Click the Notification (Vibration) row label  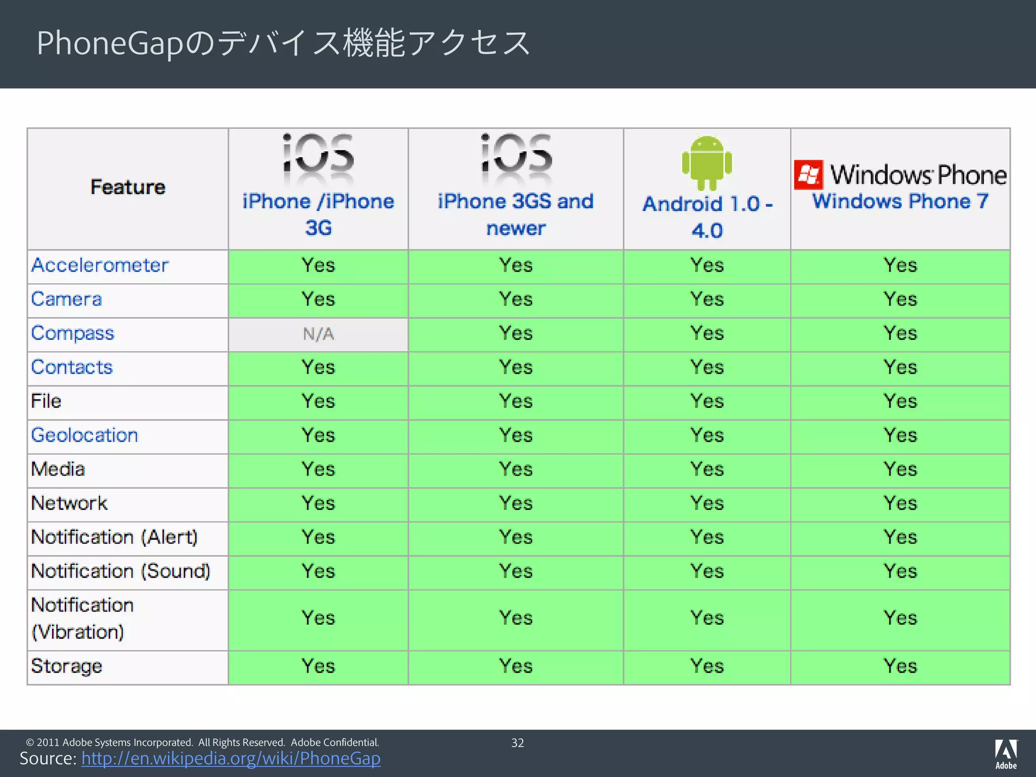pyautogui.click(x=82, y=619)
